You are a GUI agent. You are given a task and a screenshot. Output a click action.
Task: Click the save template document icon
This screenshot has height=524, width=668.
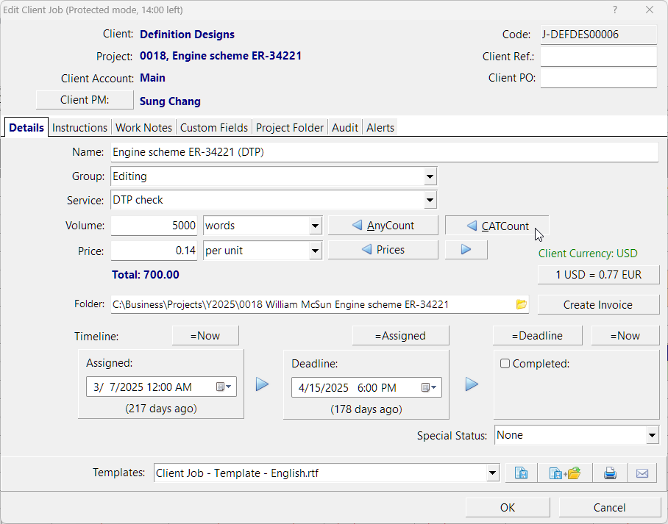(522, 473)
